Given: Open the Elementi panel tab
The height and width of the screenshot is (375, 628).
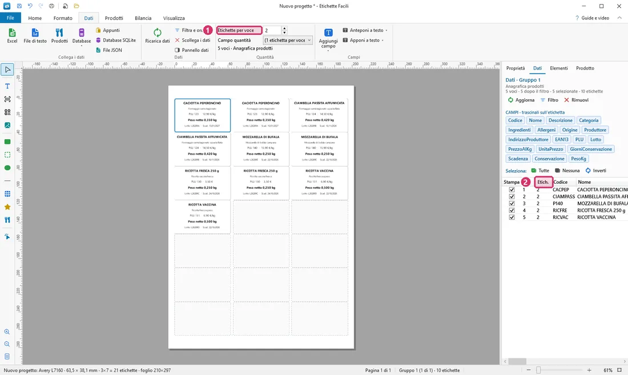Looking at the screenshot, I should tap(559, 68).
